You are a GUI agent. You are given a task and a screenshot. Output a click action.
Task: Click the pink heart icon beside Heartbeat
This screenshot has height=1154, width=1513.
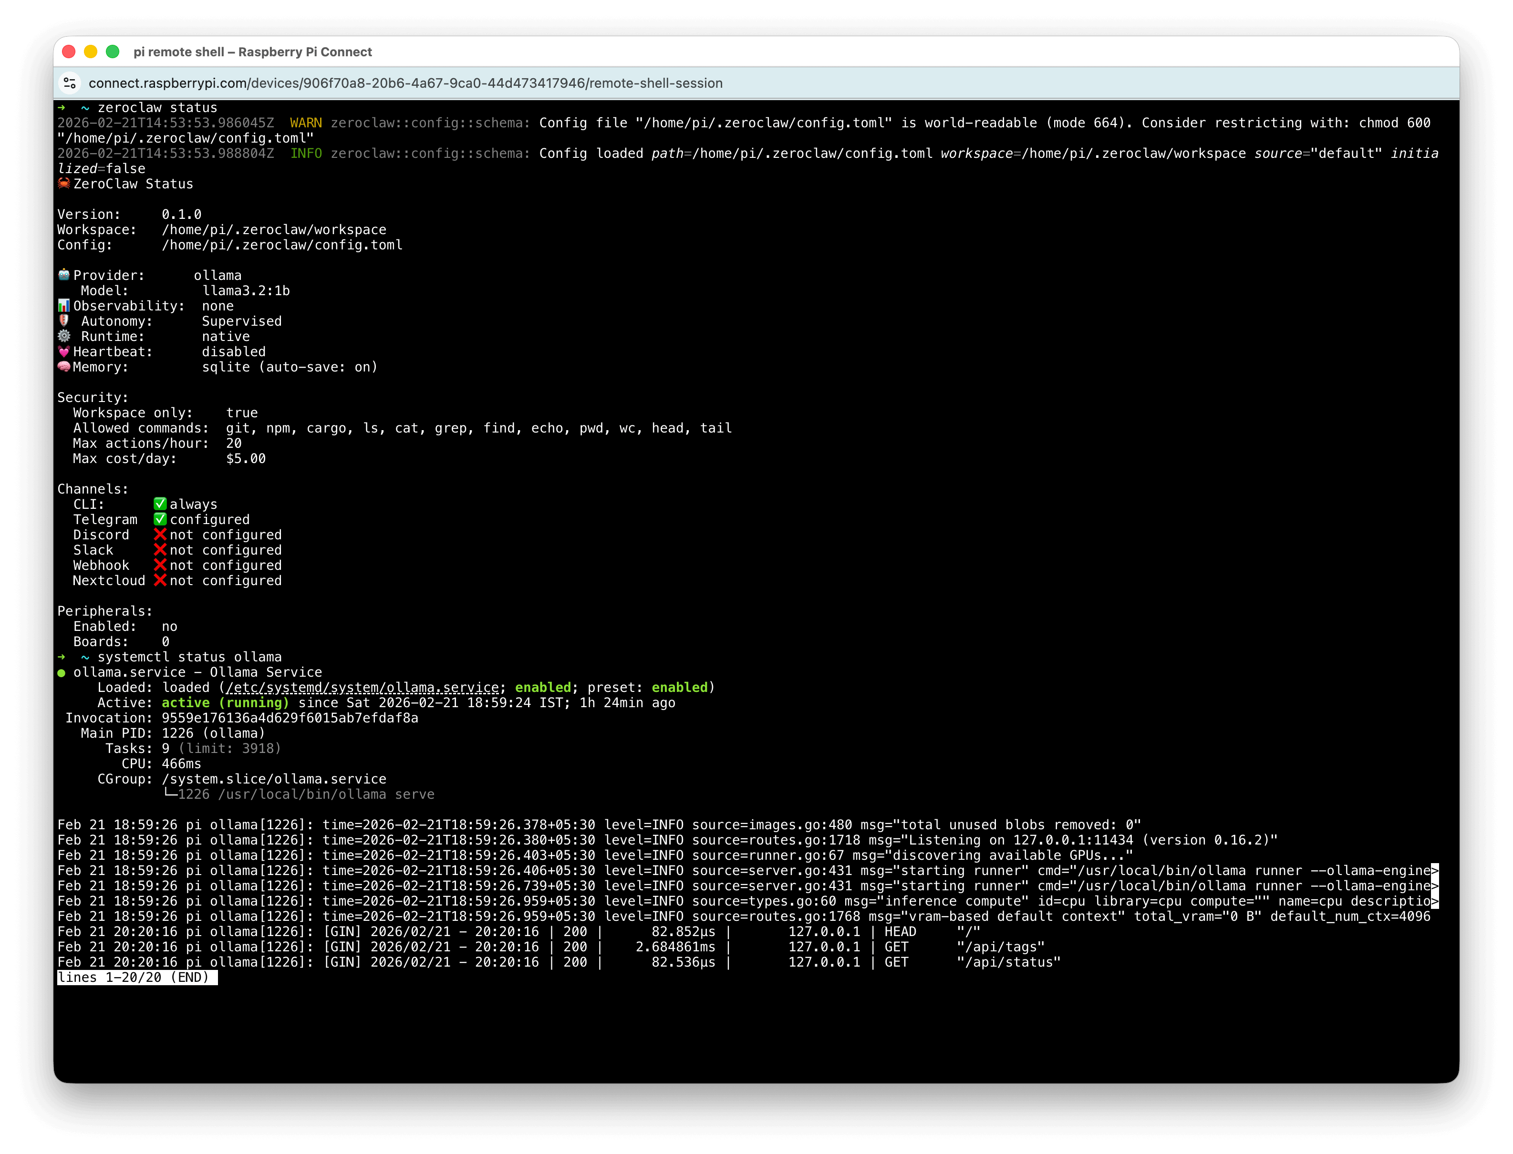[64, 352]
